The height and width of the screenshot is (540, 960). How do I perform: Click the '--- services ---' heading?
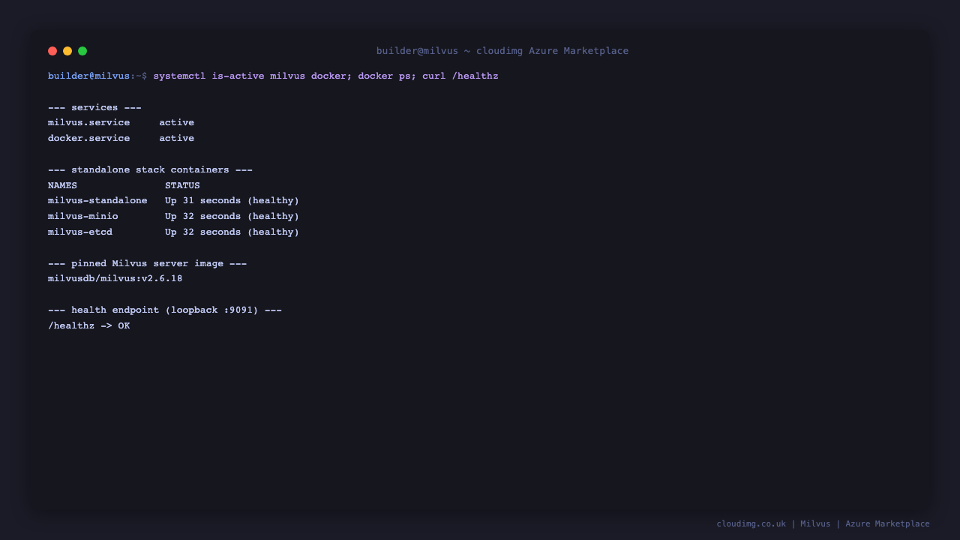click(94, 107)
